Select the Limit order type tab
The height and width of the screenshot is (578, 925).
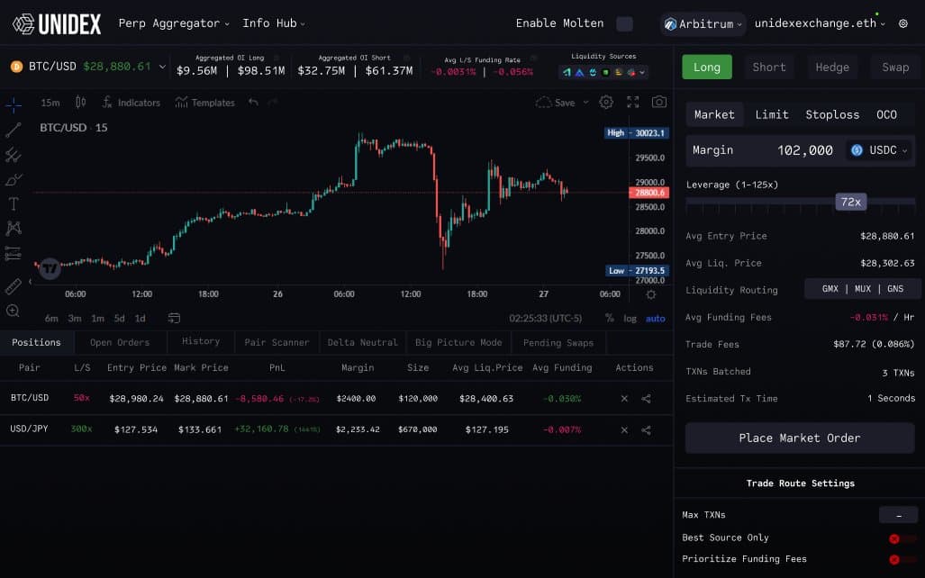(771, 114)
